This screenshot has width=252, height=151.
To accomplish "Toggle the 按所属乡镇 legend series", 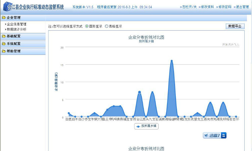I will pyautogui.click(x=146, y=126).
